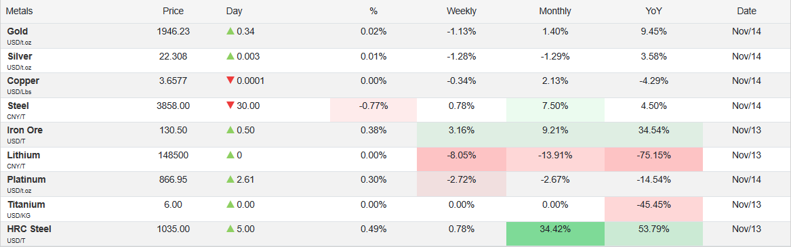Click the green up arrow in the Silver row
Viewport: 791px width, 247px height.
click(230, 56)
